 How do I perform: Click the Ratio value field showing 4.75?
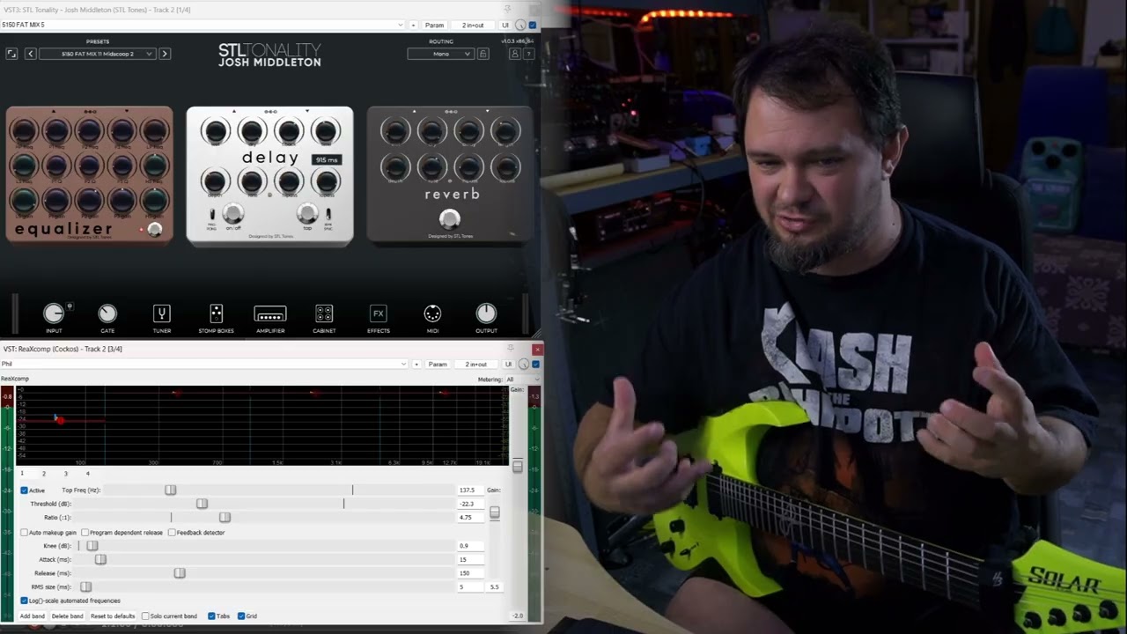pos(470,517)
